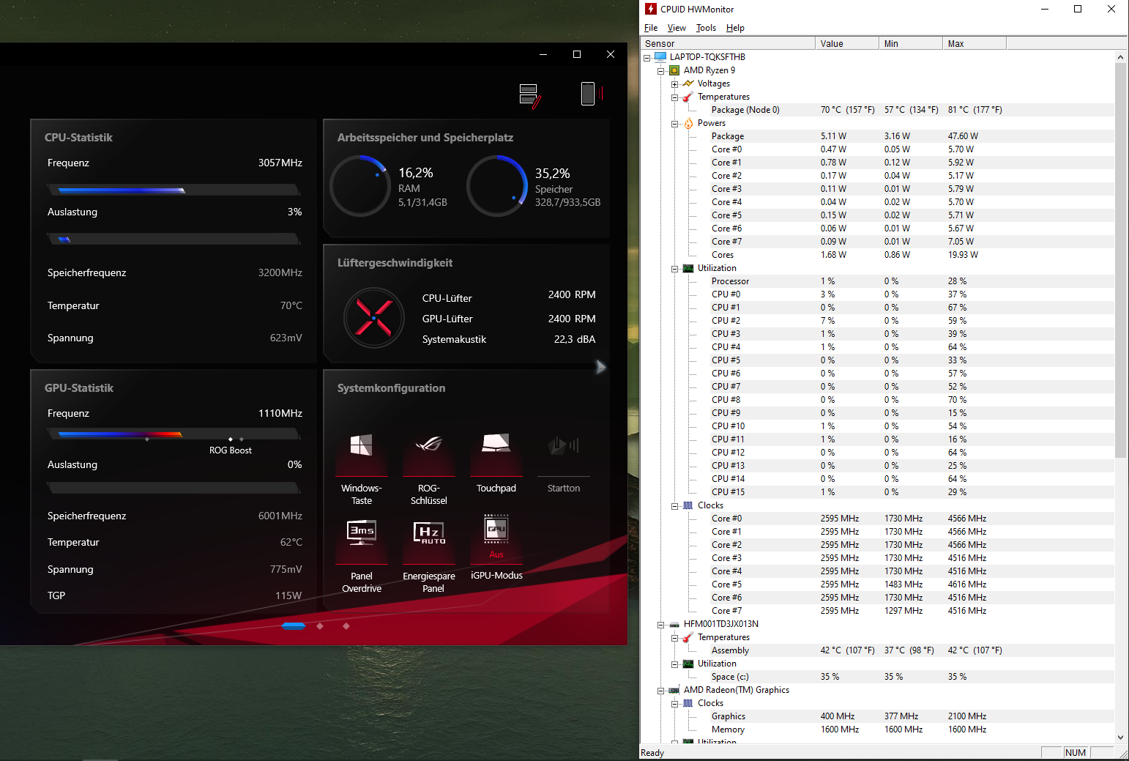Toggle the Energiespare Panel Hz icon
Viewport: 1129px width, 761px height.
[x=429, y=532]
